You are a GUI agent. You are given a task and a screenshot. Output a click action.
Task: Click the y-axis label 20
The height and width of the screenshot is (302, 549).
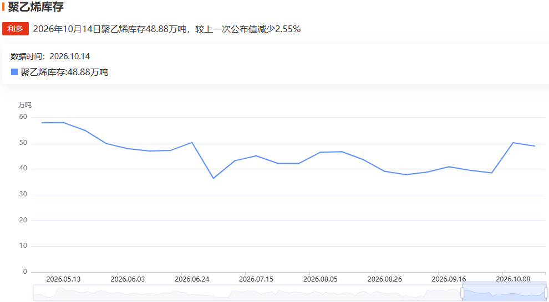coord(23,220)
